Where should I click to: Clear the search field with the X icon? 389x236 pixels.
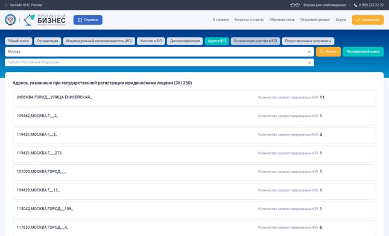[x=309, y=52]
